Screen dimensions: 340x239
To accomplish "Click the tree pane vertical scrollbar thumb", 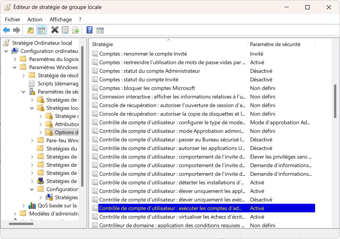I will (x=82, y=116).
